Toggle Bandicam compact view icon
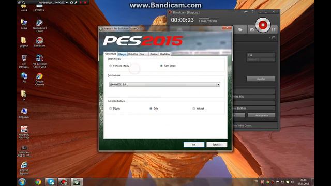This screenshot has height=186, width=331. (274, 38)
